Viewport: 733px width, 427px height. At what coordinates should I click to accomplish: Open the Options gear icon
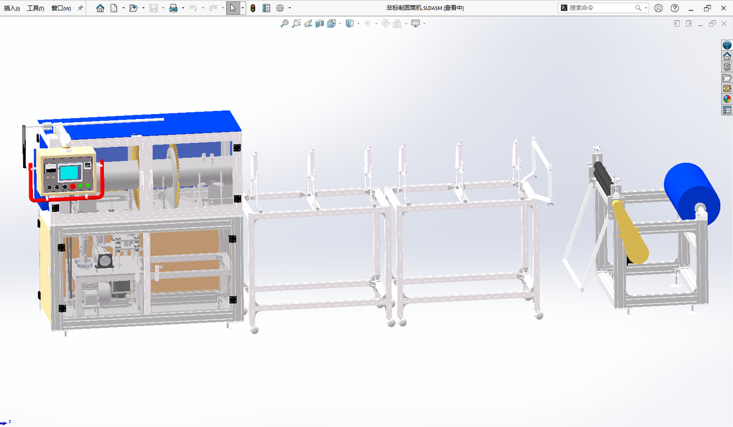[280, 8]
